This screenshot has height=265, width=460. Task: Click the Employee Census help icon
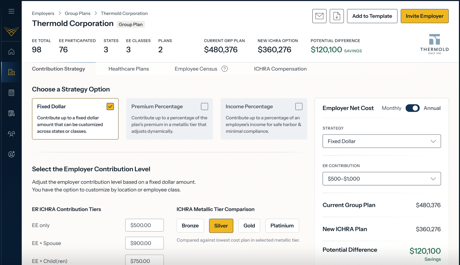click(225, 69)
